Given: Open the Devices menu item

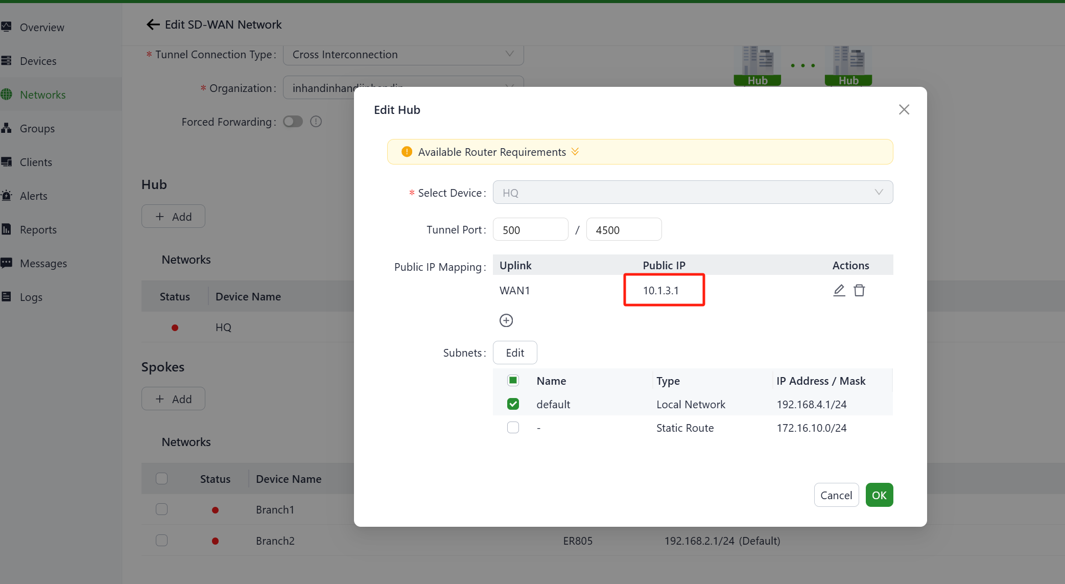Looking at the screenshot, I should (x=38, y=61).
